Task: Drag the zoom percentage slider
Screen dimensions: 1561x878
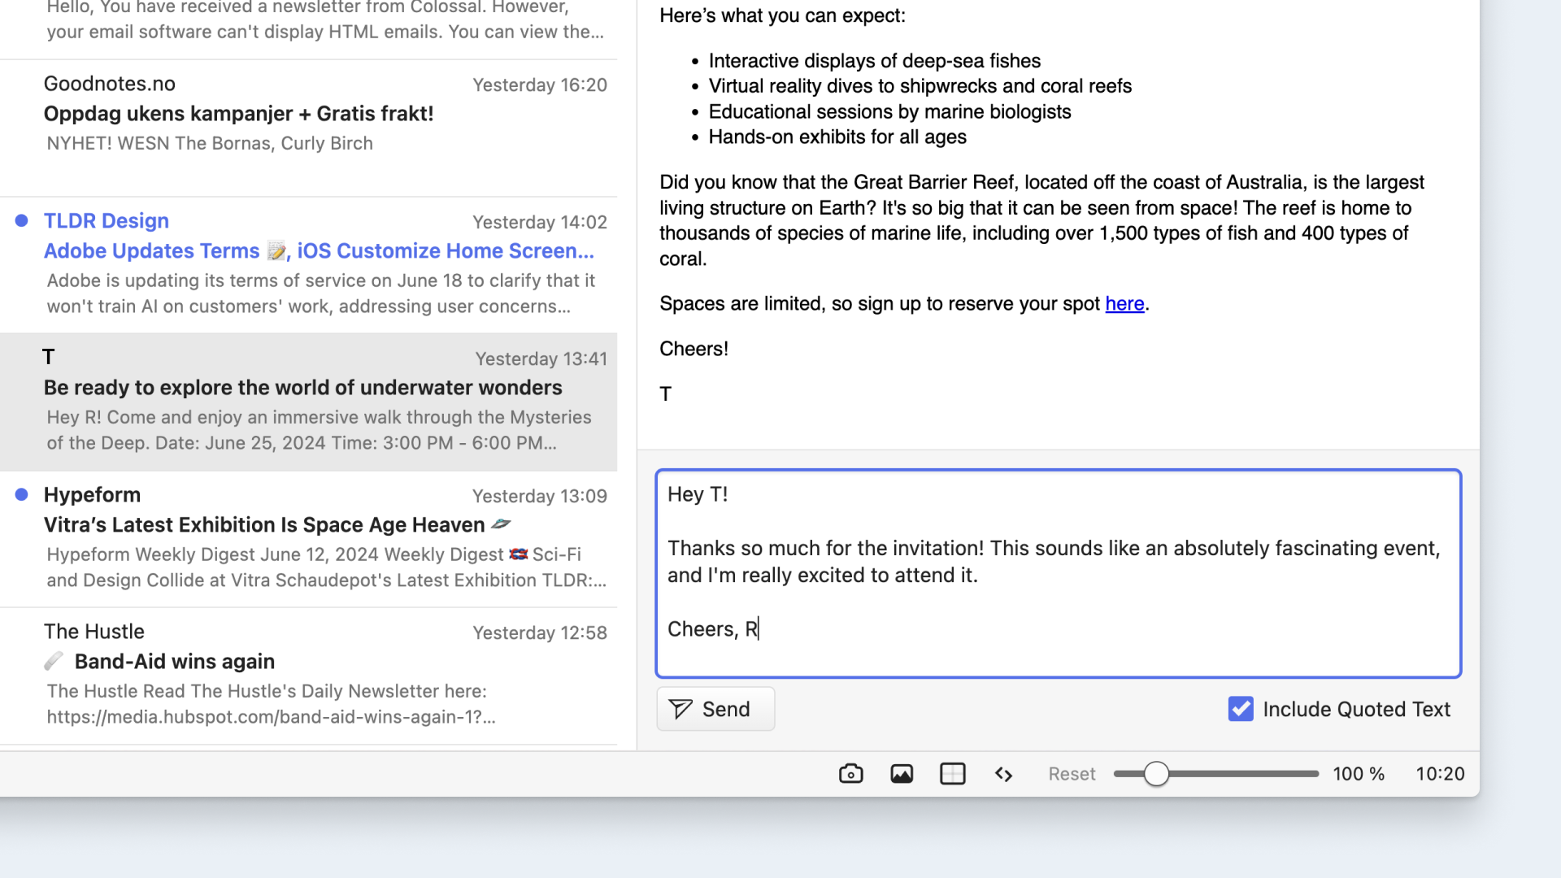Action: (1156, 774)
